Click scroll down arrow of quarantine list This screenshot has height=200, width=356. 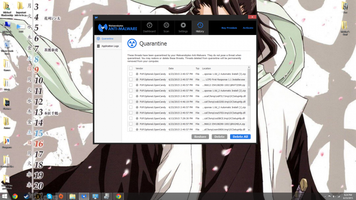249,130
